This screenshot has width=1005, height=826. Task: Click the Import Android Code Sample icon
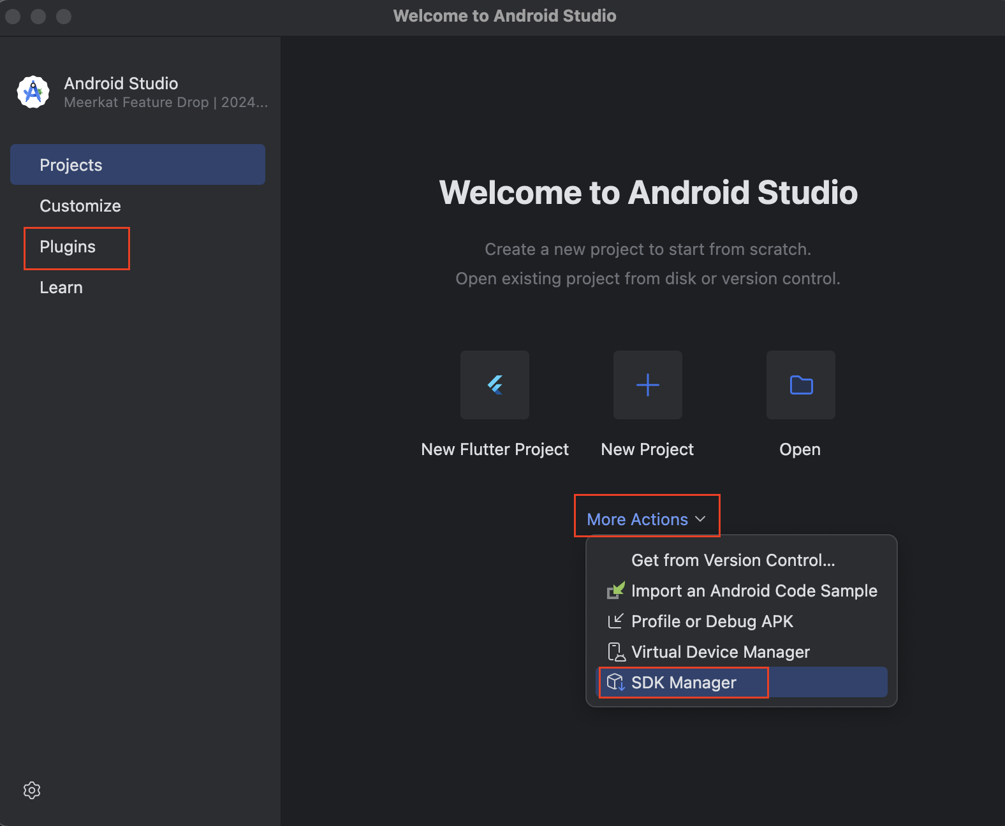click(616, 590)
